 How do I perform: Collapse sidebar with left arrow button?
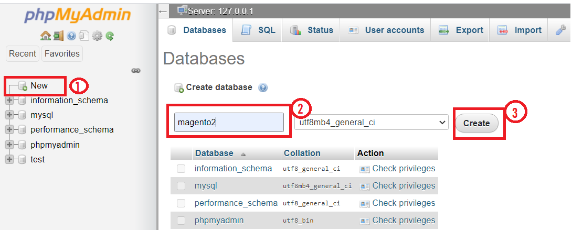(x=163, y=12)
